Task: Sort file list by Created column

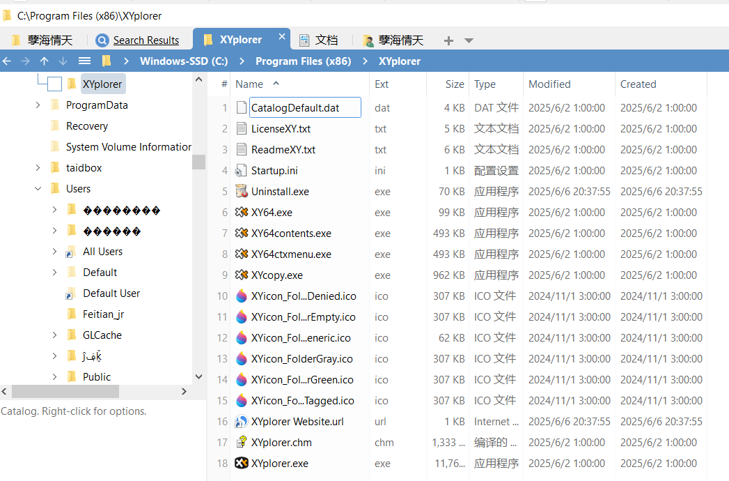Action: [x=638, y=84]
